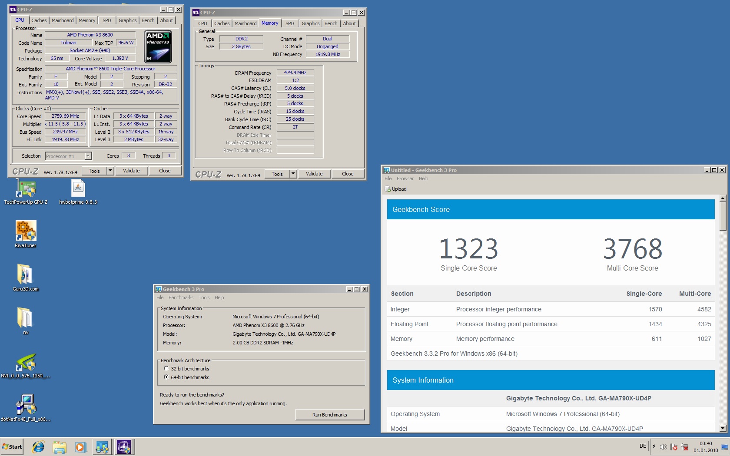Click the Geekbench Score header banner
Screen dimensions: 730x456
tap(551, 209)
